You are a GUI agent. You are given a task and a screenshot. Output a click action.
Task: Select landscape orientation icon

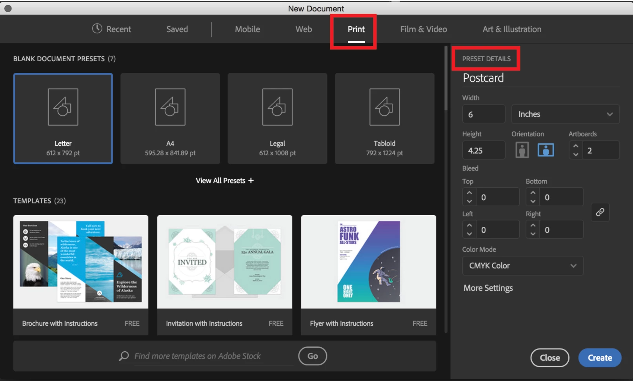coord(546,150)
